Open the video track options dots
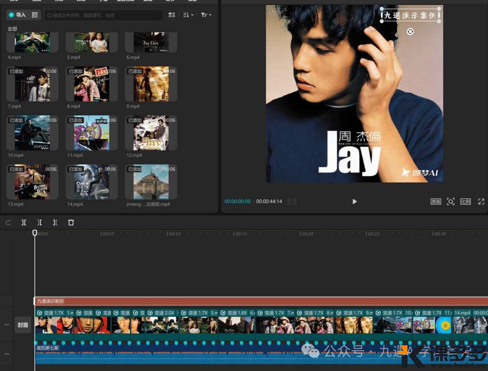 (x=7, y=324)
